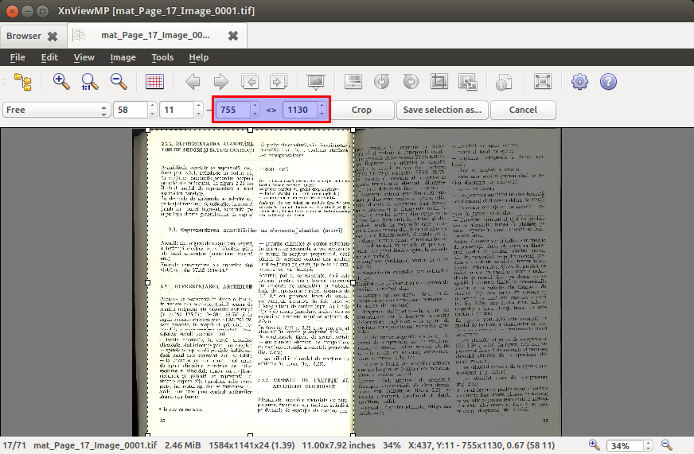Open the Resize image tool icon

[467, 82]
